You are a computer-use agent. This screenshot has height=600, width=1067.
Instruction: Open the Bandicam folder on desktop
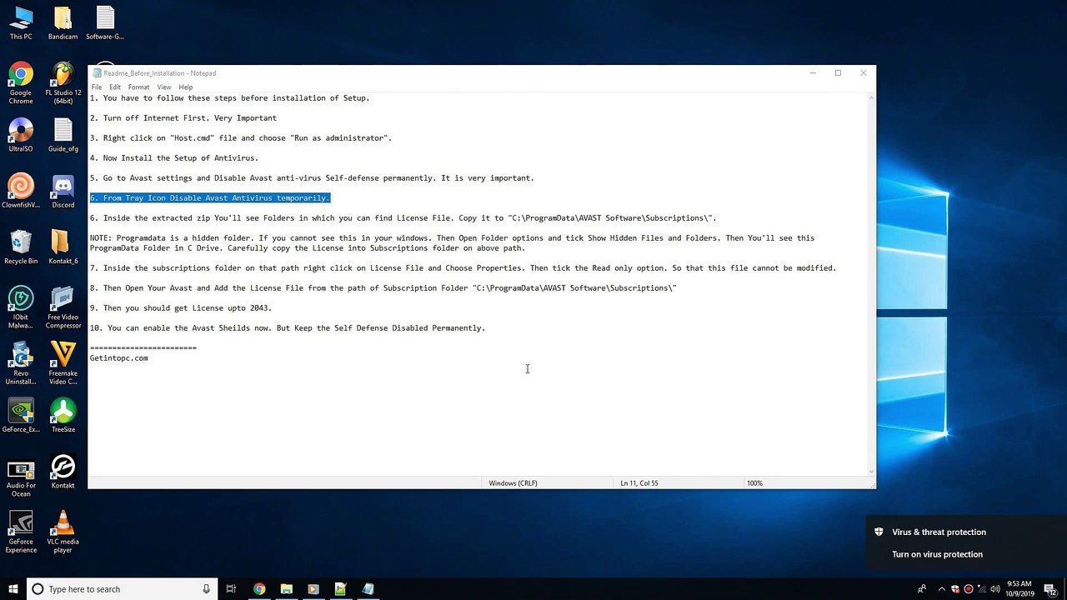point(63,22)
